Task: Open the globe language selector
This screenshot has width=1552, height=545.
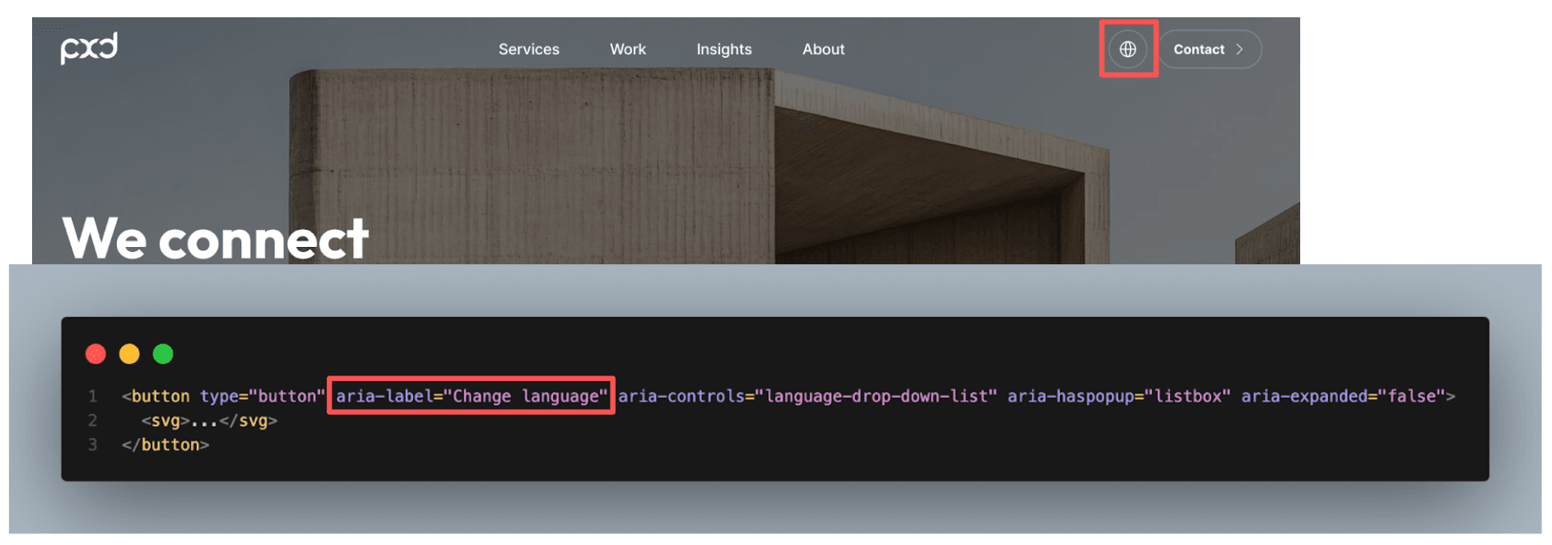Action: pyautogui.click(x=1127, y=49)
